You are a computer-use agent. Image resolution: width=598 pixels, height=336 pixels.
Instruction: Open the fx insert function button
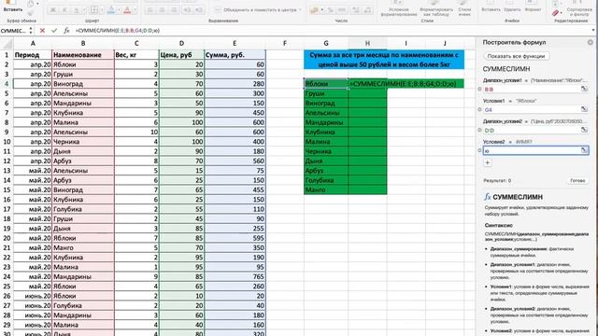(x=66, y=31)
